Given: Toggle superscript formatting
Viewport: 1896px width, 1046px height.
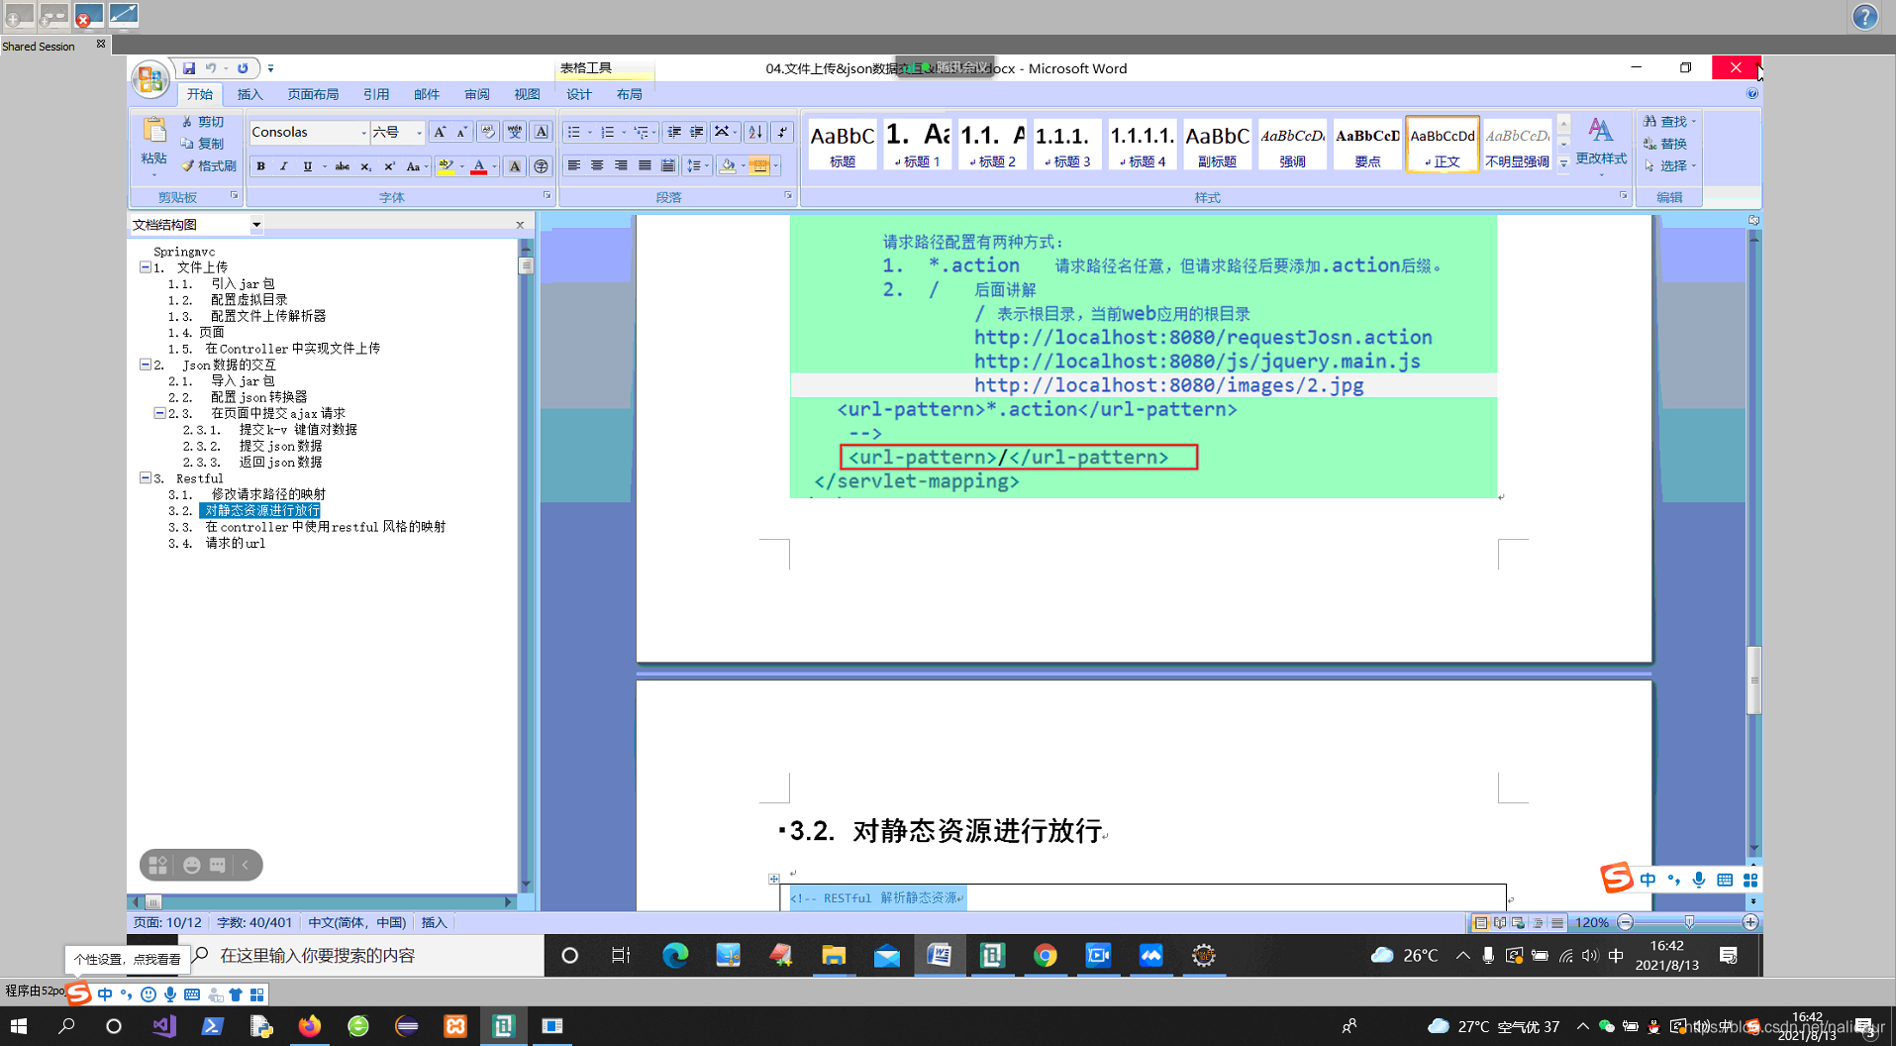Looking at the screenshot, I should (x=389, y=166).
